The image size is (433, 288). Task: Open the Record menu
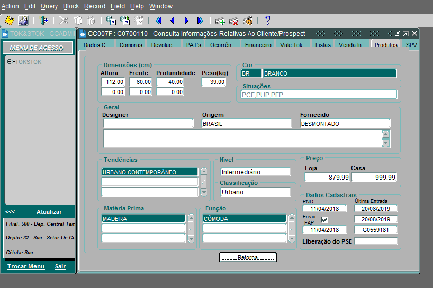coord(95,6)
